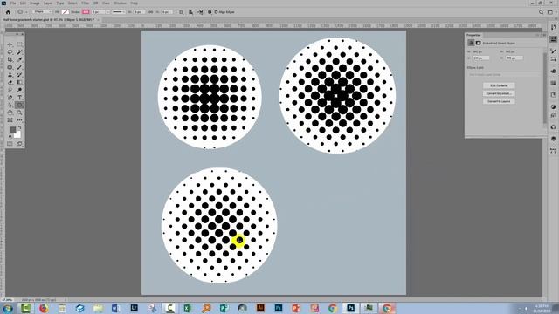Select the Properties panel tab
559x314 pixels.
473,35
